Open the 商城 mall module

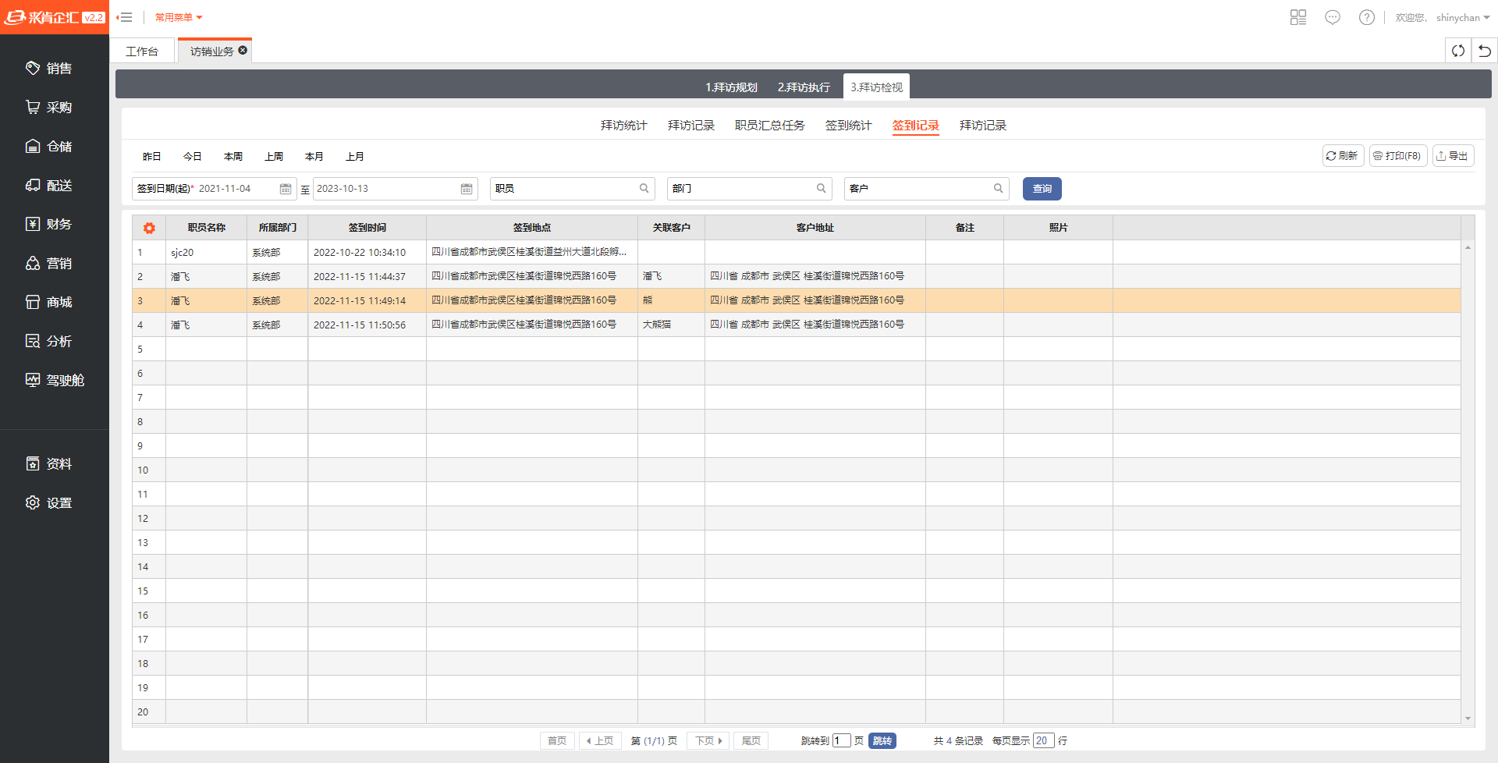(x=48, y=303)
